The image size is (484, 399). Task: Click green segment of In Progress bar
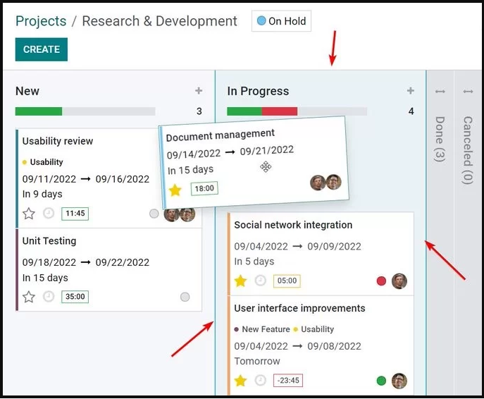coord(244,111)
